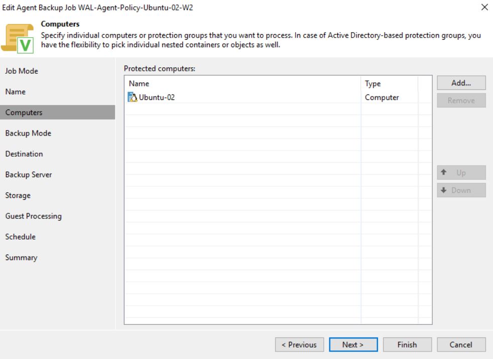Cancel the backup job editing
This screenshot has width=493, height=359.
(x=461, y=345)
